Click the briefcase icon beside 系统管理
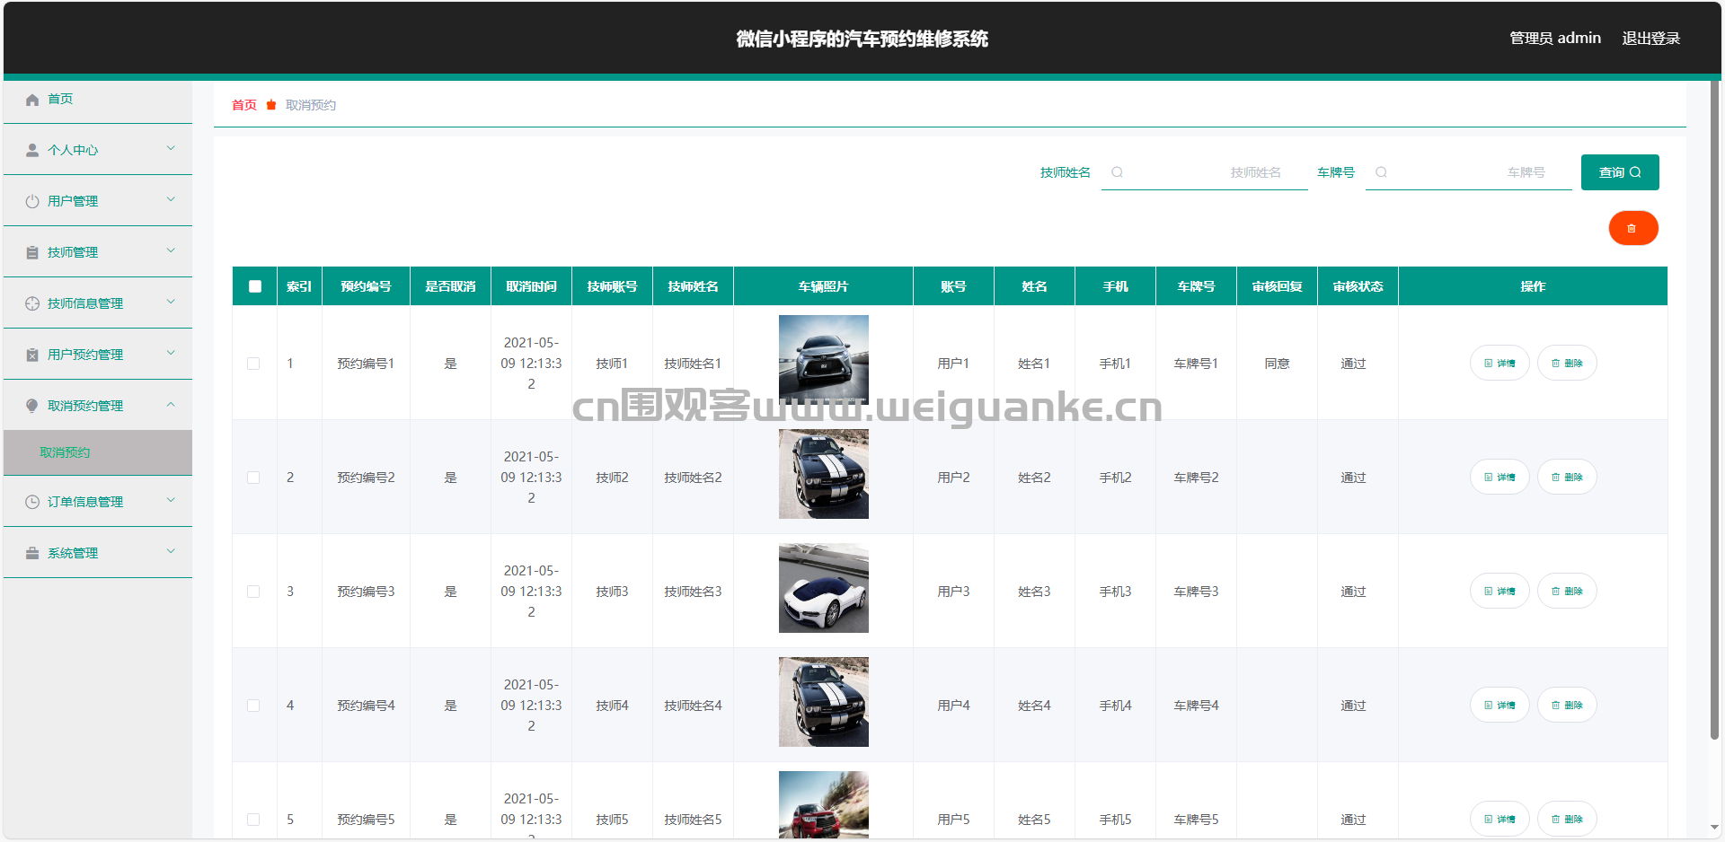This screenshot has width=1725, height=842. (32, 553)
